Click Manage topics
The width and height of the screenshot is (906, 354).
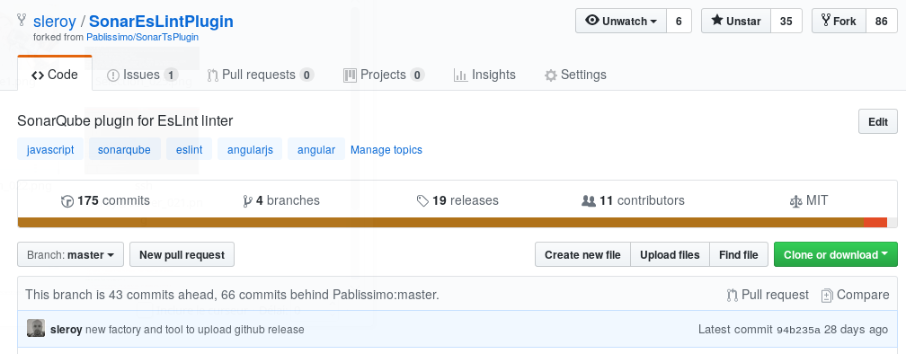coord(386,149)
